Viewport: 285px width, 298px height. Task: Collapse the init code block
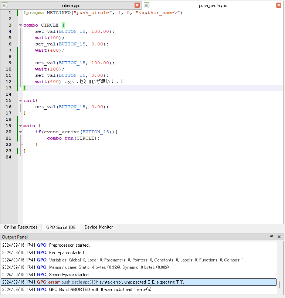[20, 100]
